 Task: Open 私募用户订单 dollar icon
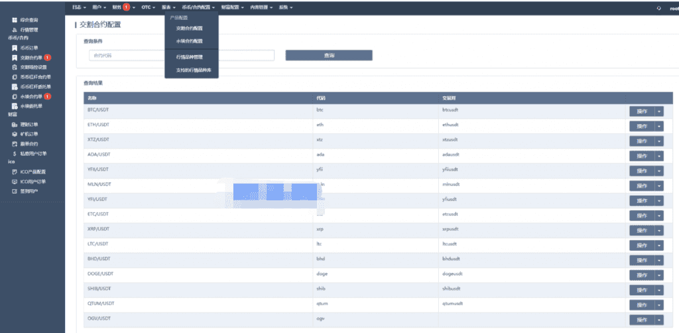point(15,153)
